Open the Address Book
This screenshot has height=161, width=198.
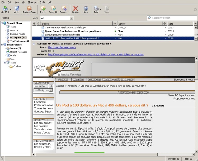pyautogui.click(x=29, y=10)
